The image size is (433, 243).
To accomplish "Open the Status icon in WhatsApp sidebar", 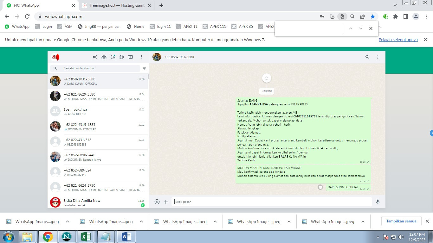I will [113, 57].
